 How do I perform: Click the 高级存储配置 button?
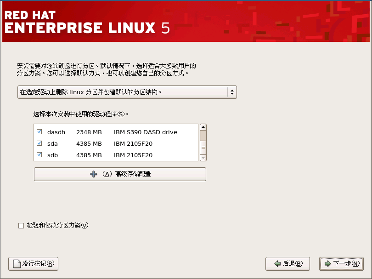pyautogui.click(x=120, y=174)
